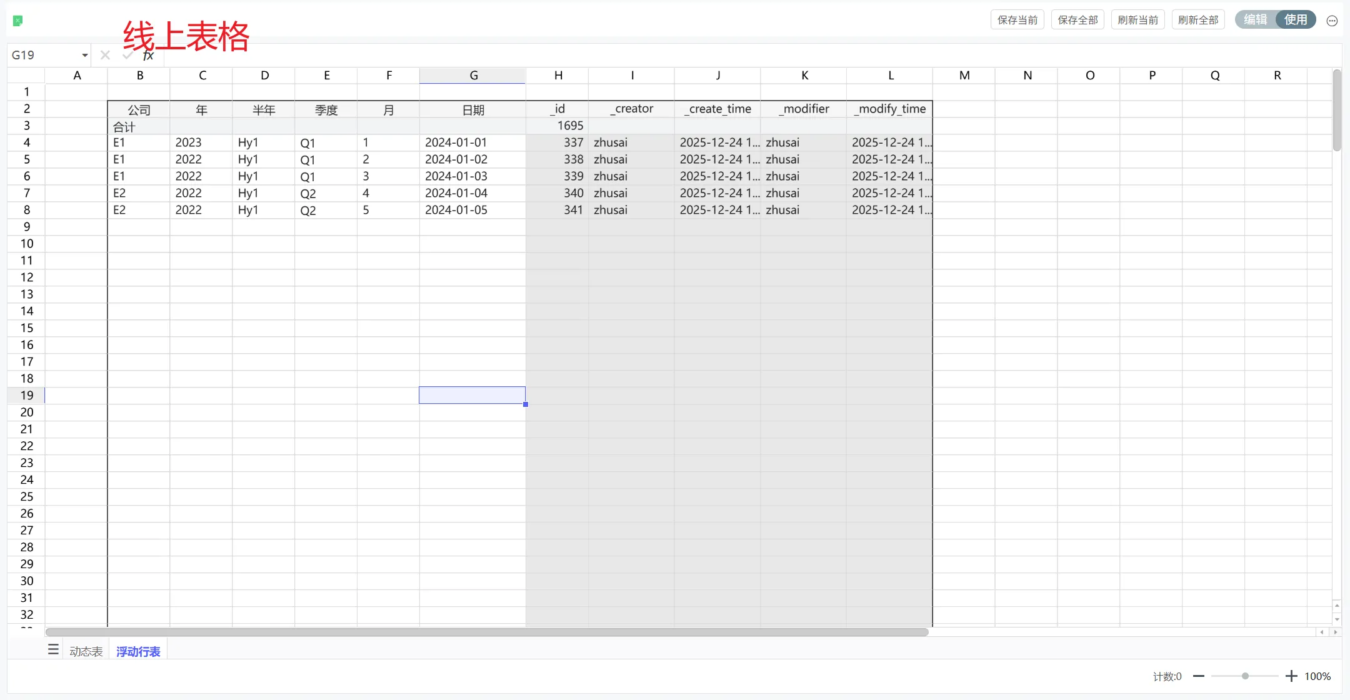Click the horizontal scroll left arrow
This screenshot has height=700, width=1350.
pos(1321,632)
